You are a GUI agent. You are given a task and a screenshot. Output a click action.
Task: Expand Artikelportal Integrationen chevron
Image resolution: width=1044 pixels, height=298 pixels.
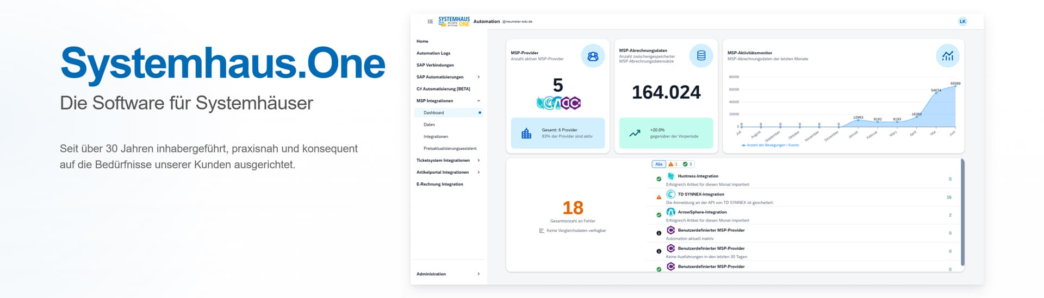(478, 173)
